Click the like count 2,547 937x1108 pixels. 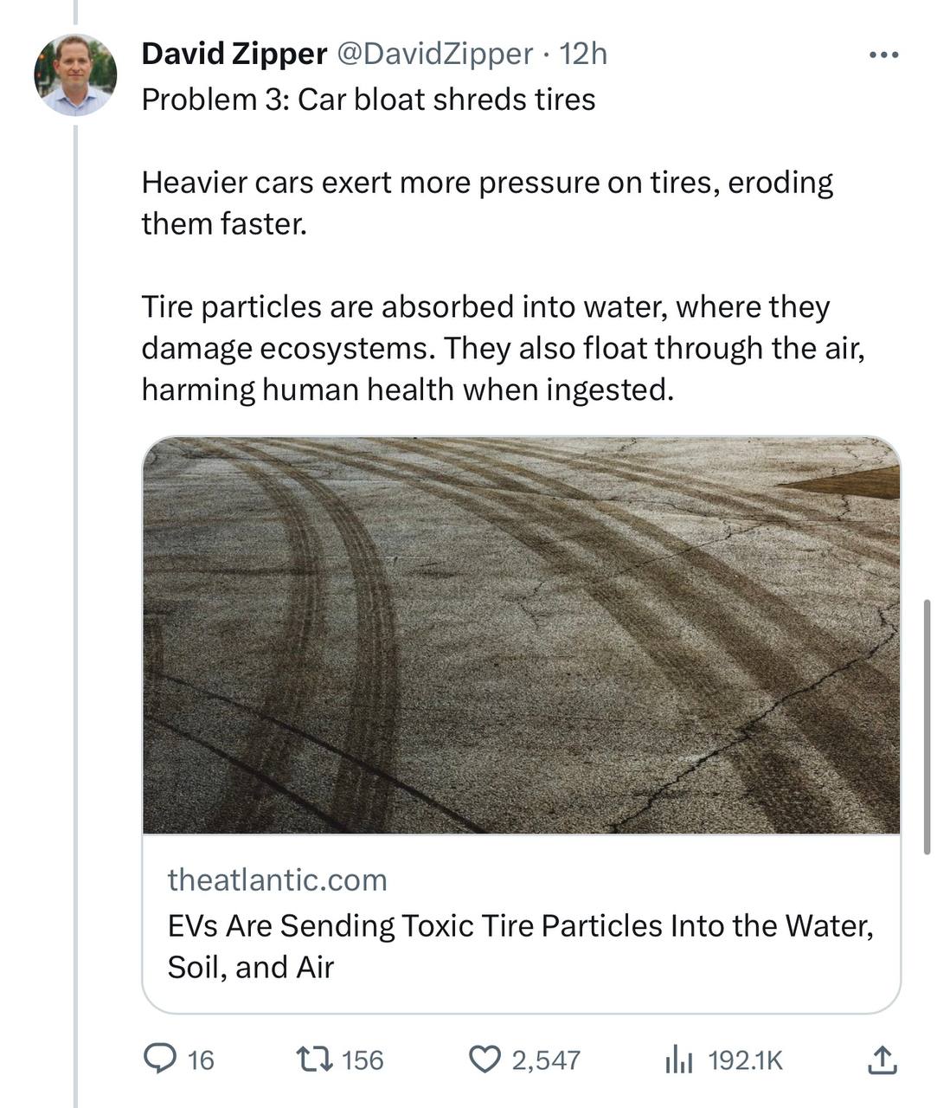pyautogui.click(x=546, y=1060)
